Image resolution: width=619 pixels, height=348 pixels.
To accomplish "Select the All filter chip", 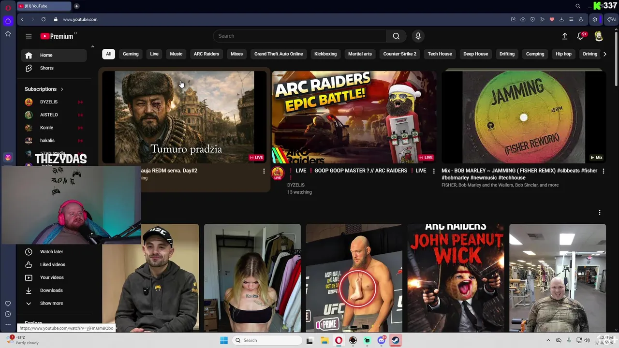I will [108, 54].
